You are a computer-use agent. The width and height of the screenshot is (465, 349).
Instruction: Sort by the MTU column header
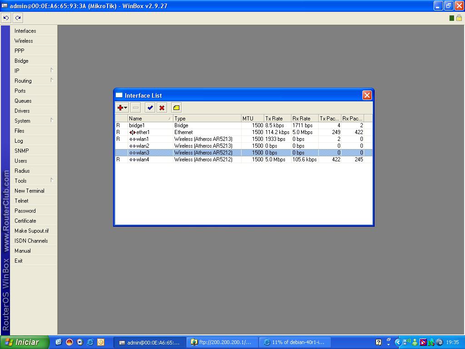coord(252,119)
